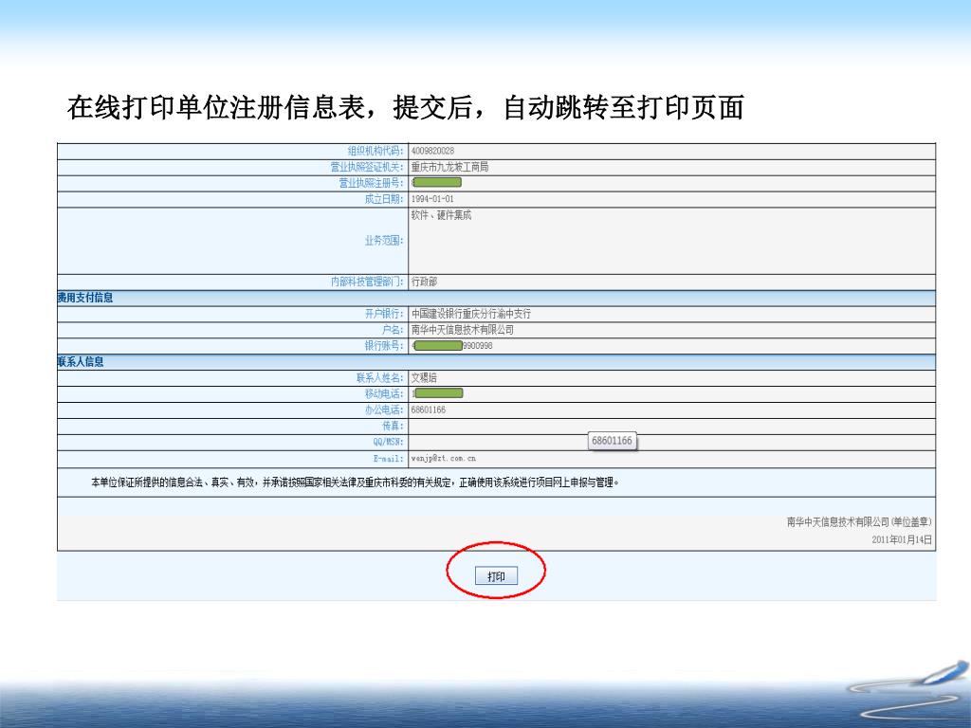
Task: Click the 营业执照签证机关 value field
Action: click(x=449, y=167)
